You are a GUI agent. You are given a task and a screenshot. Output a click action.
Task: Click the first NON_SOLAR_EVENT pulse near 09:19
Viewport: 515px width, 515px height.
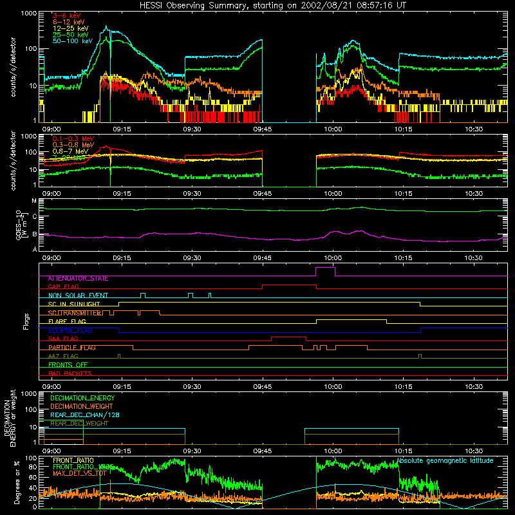143,294
